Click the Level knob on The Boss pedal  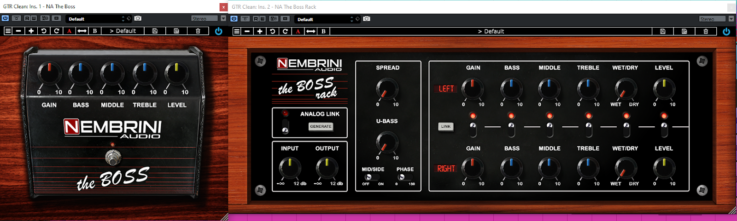point(176,73)
